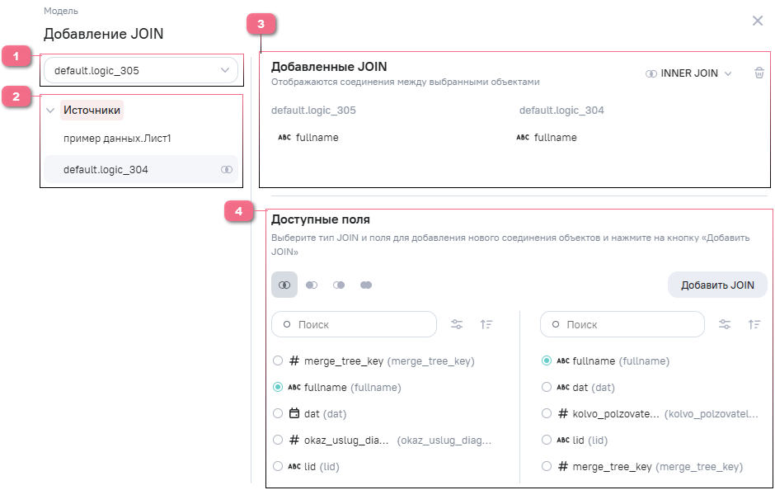Change the INNER JOIN type dropdown

(x=688, y=73)
